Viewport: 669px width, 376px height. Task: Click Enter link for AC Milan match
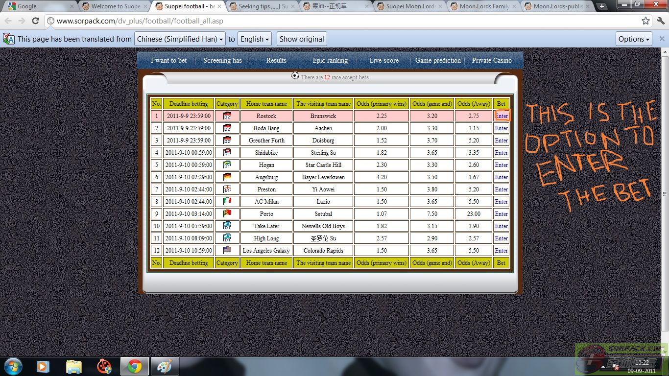tap(501, 201)
